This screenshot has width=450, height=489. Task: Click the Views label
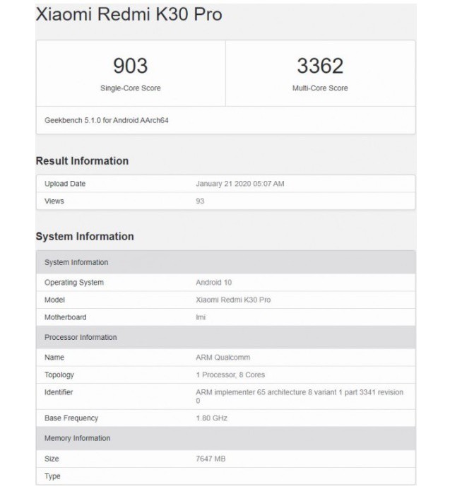54,201
